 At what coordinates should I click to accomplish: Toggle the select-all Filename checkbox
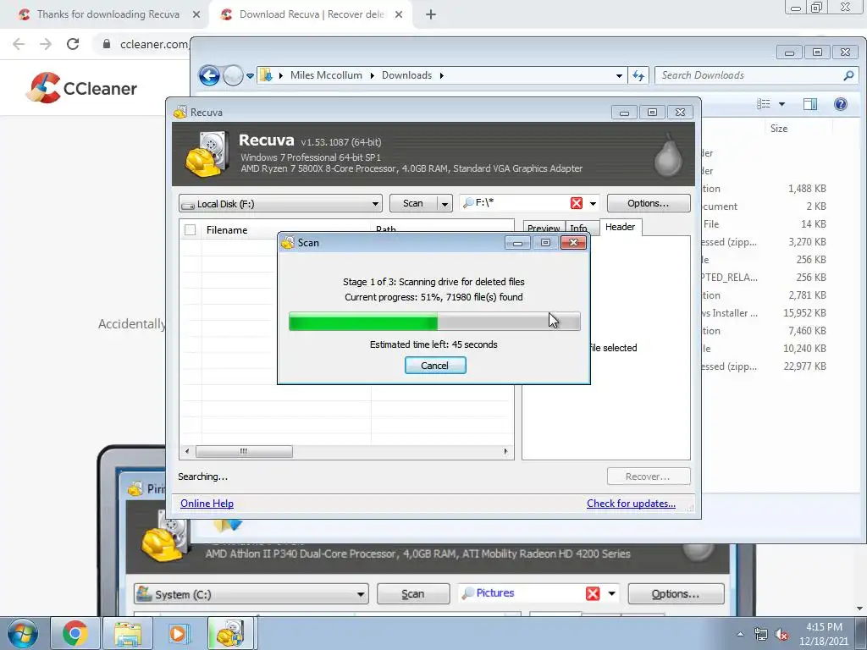[x=191, y=230]
